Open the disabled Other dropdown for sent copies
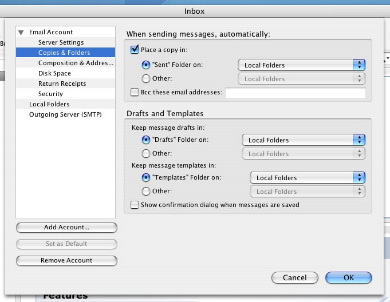The height and width of the screenshot is (302, 390). pyautogui.click(x=301, y=79)
